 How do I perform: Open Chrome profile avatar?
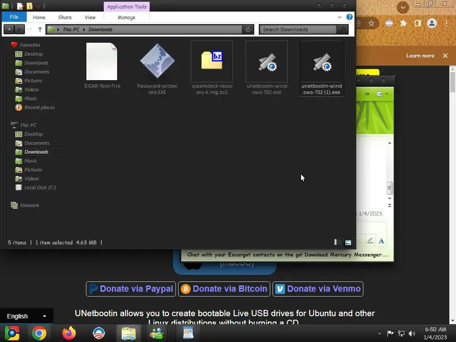(x=432, y=23)
